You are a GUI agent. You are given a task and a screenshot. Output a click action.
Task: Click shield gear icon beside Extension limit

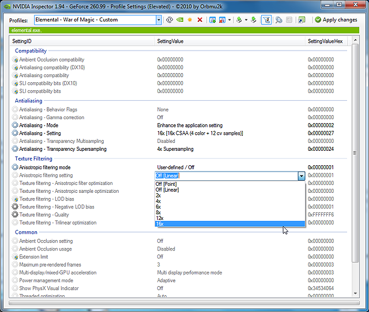click(x=15, y=257)
